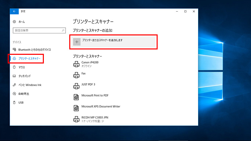Screen dimensions: 251x141
Task: Select JUST PDF 3 printer
Action: click(88, 85)
